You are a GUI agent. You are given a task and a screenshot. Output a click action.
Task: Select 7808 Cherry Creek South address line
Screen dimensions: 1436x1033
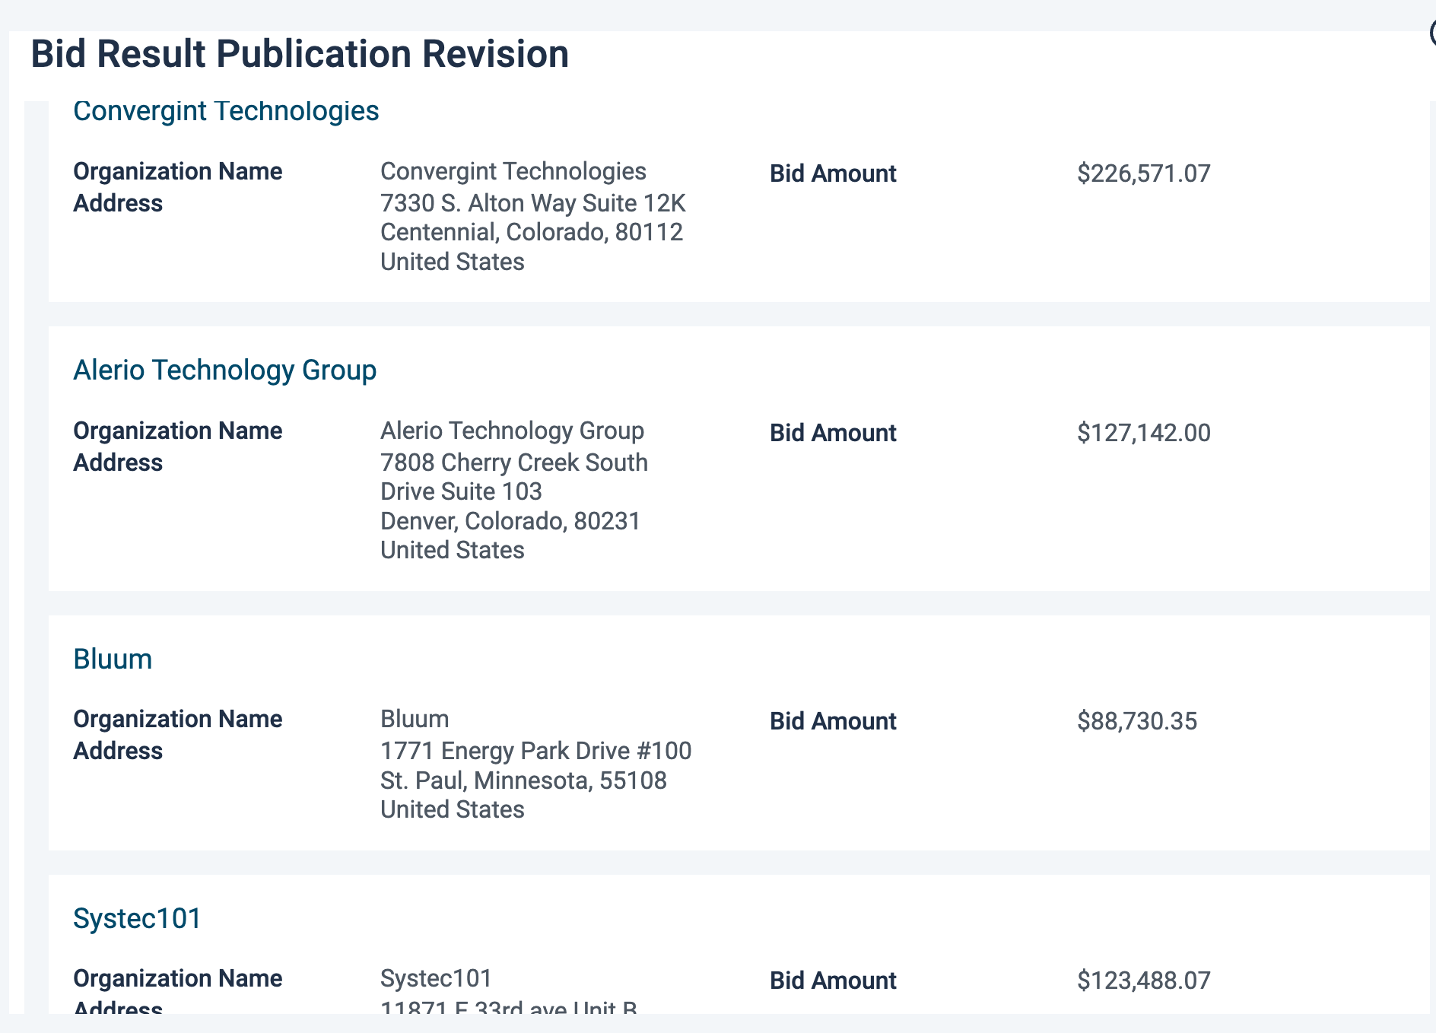[514, 462]
